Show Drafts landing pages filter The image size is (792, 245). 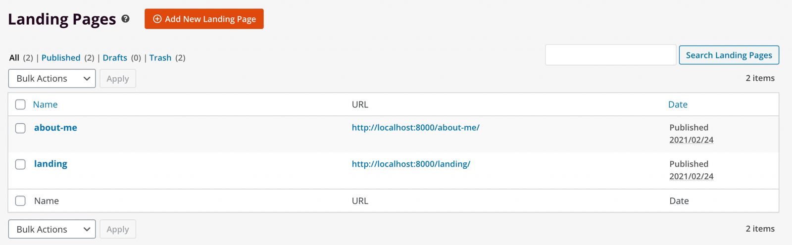(x=115, y=58)
